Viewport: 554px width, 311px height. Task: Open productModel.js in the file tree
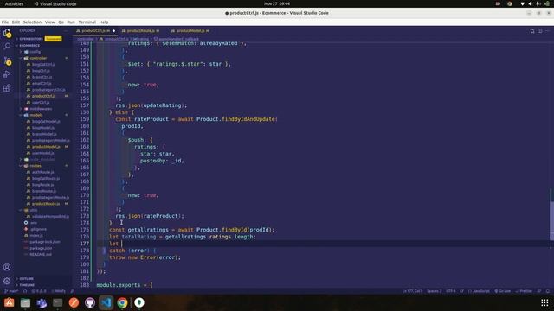click(x=46, y=147)
